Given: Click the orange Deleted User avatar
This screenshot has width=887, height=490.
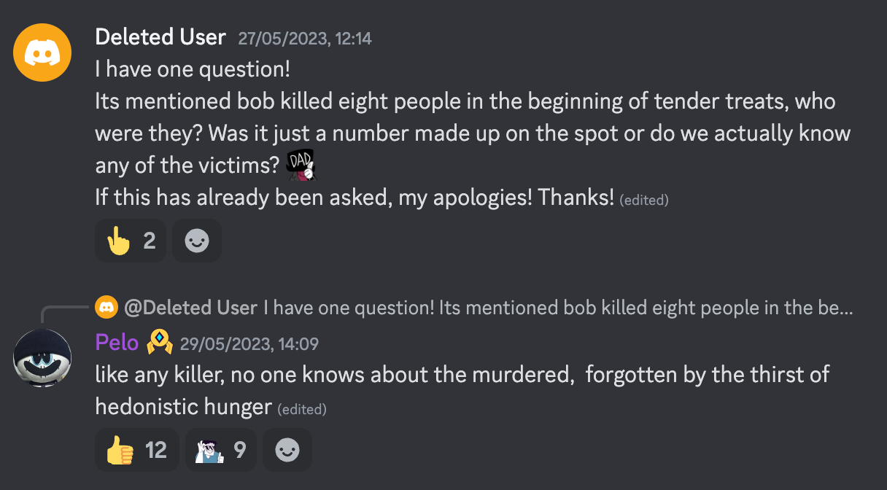Looking at the screenshot, I should pos(42,52).
